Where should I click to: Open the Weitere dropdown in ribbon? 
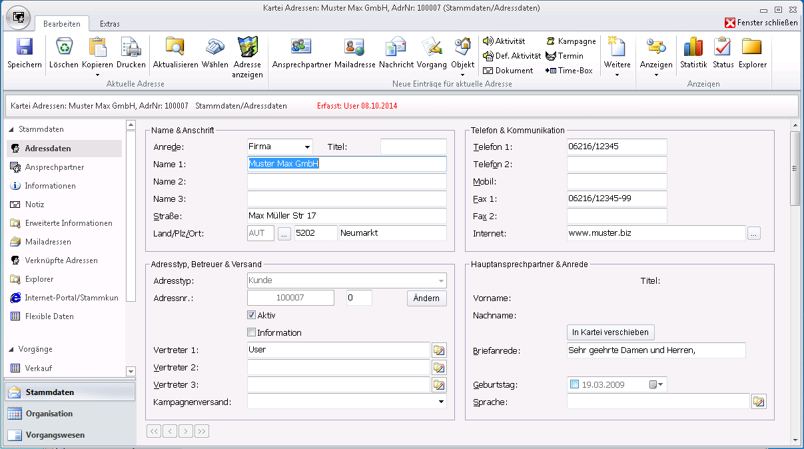click(617, 57)
